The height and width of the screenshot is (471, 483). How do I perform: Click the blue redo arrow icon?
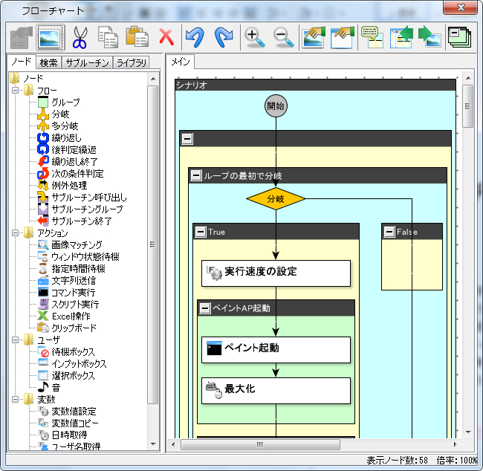[224, 37]
